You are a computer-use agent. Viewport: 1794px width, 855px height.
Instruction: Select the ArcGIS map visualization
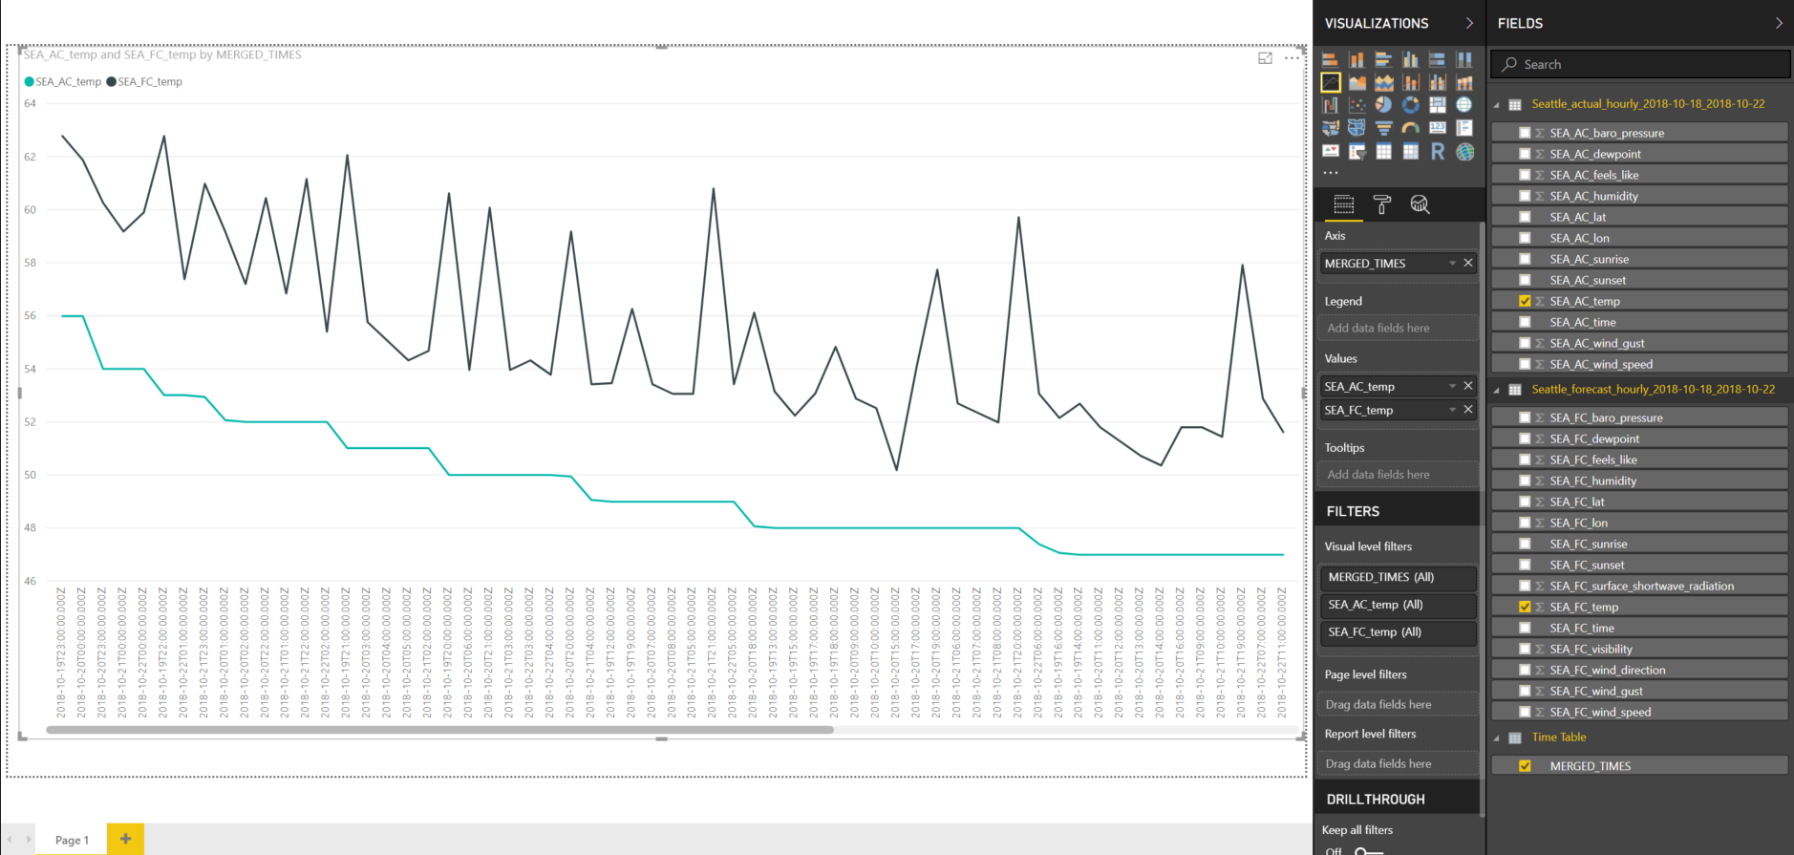point(1464,151)
